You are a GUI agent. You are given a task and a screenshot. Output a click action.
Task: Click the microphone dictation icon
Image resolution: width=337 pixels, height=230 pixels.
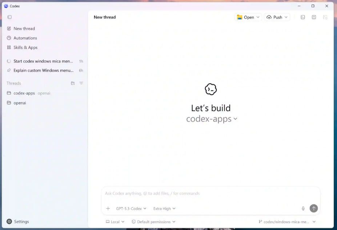pyautogui.click(x=303, y=208)
